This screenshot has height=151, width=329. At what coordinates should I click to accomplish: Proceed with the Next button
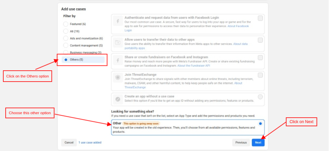[x=258, y=142]
